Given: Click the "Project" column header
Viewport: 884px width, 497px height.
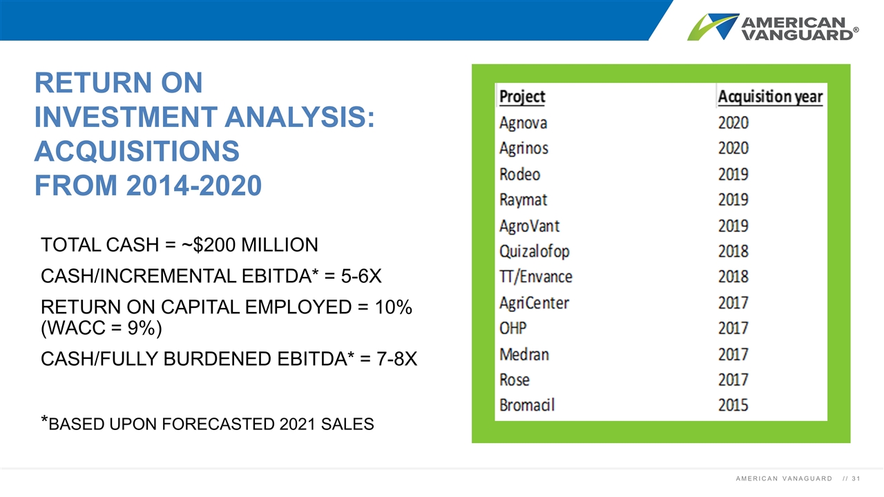Looking at the screenshot, I should point(522,97).
